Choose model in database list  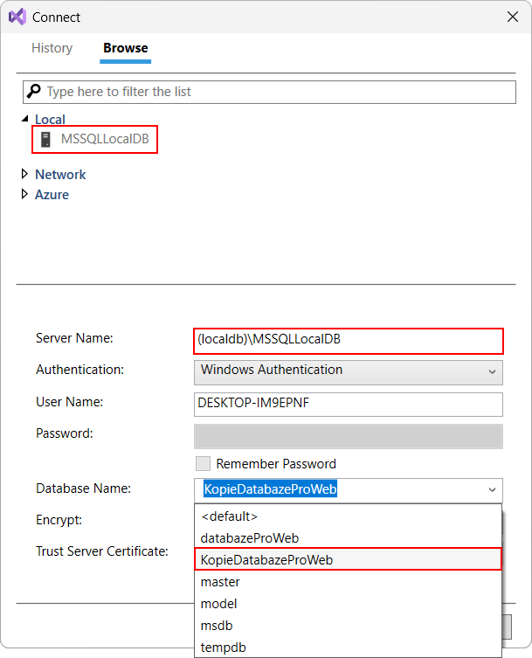point(349,604)
